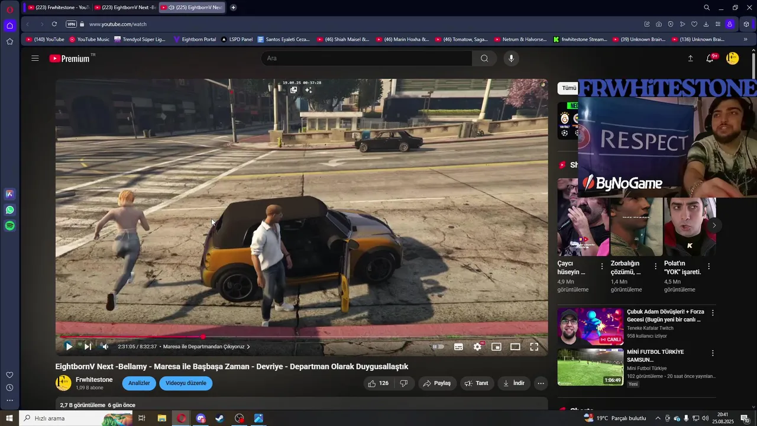Screen dimensions: 757x426
Task: Click the Paylaş share button
Action: pyautogui.click(x=436, y=383)
